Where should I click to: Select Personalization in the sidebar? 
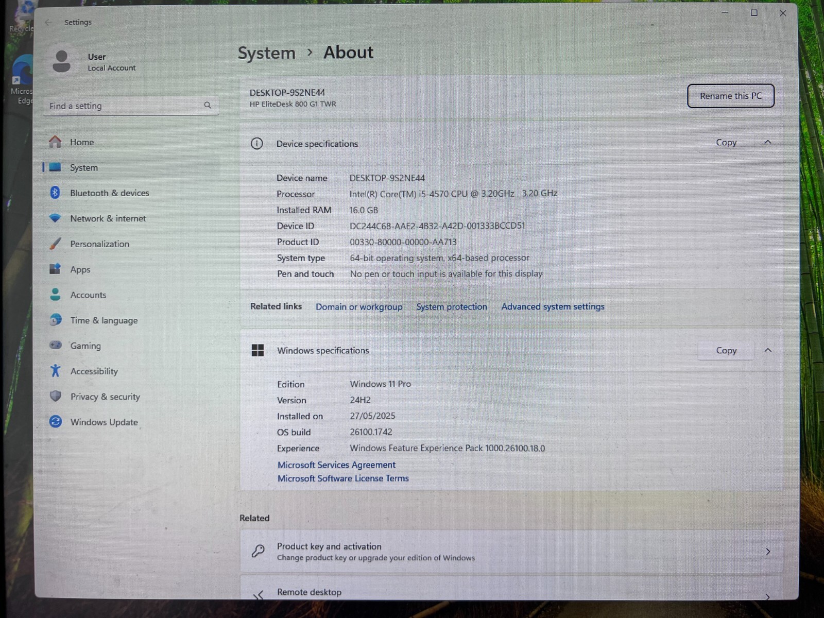click(131, 244)
